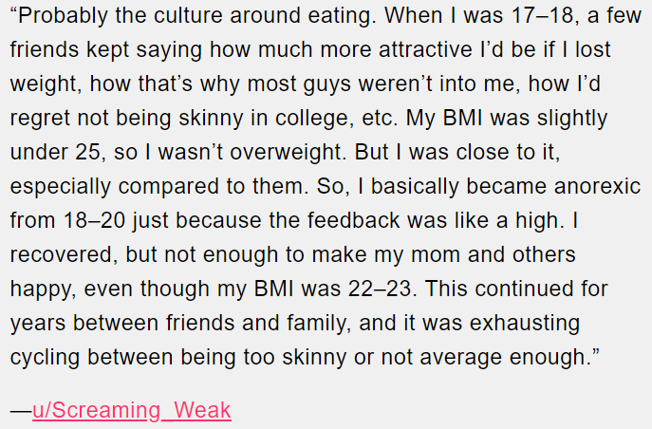
Task: Click the word "slightly" at line end
Action: coord(572,120)
